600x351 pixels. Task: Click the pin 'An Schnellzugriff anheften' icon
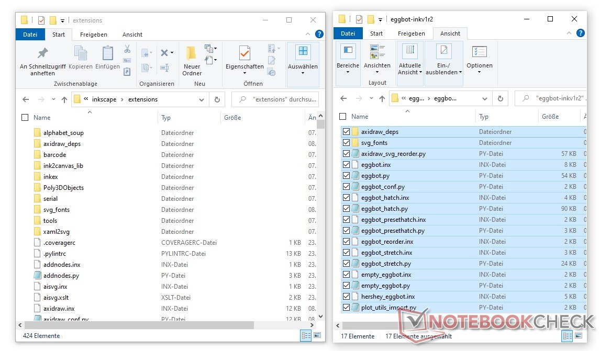[x=42, y=53]
